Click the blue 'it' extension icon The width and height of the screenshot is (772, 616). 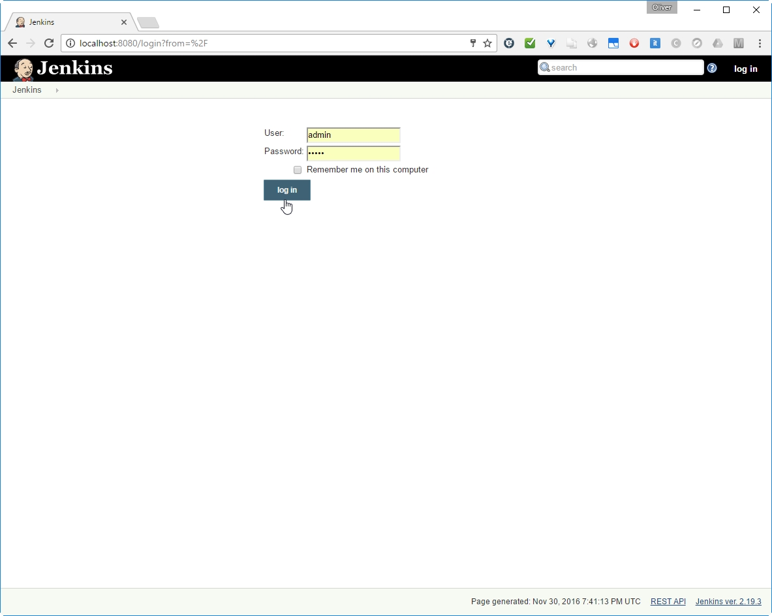(x=655, y=43)
